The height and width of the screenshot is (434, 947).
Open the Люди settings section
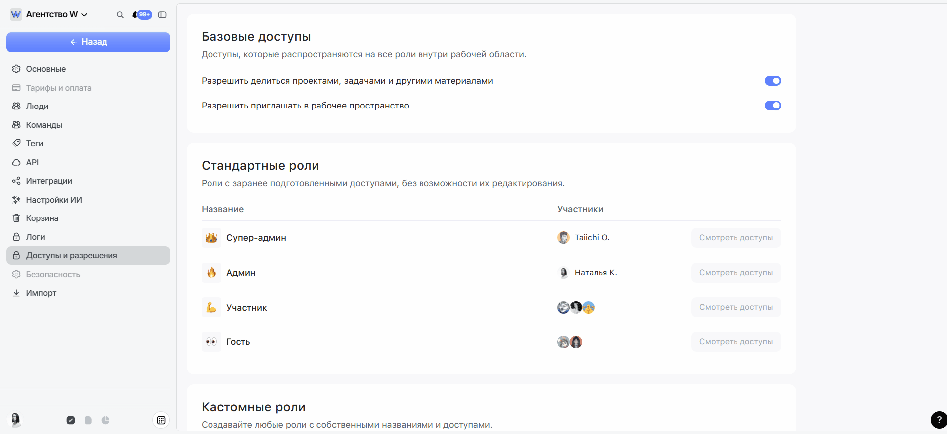(x=37, y=106)
